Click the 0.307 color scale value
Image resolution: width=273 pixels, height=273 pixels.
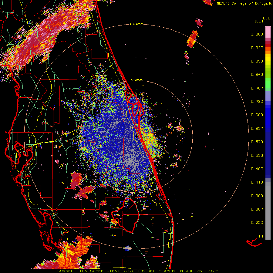[257, 209]
